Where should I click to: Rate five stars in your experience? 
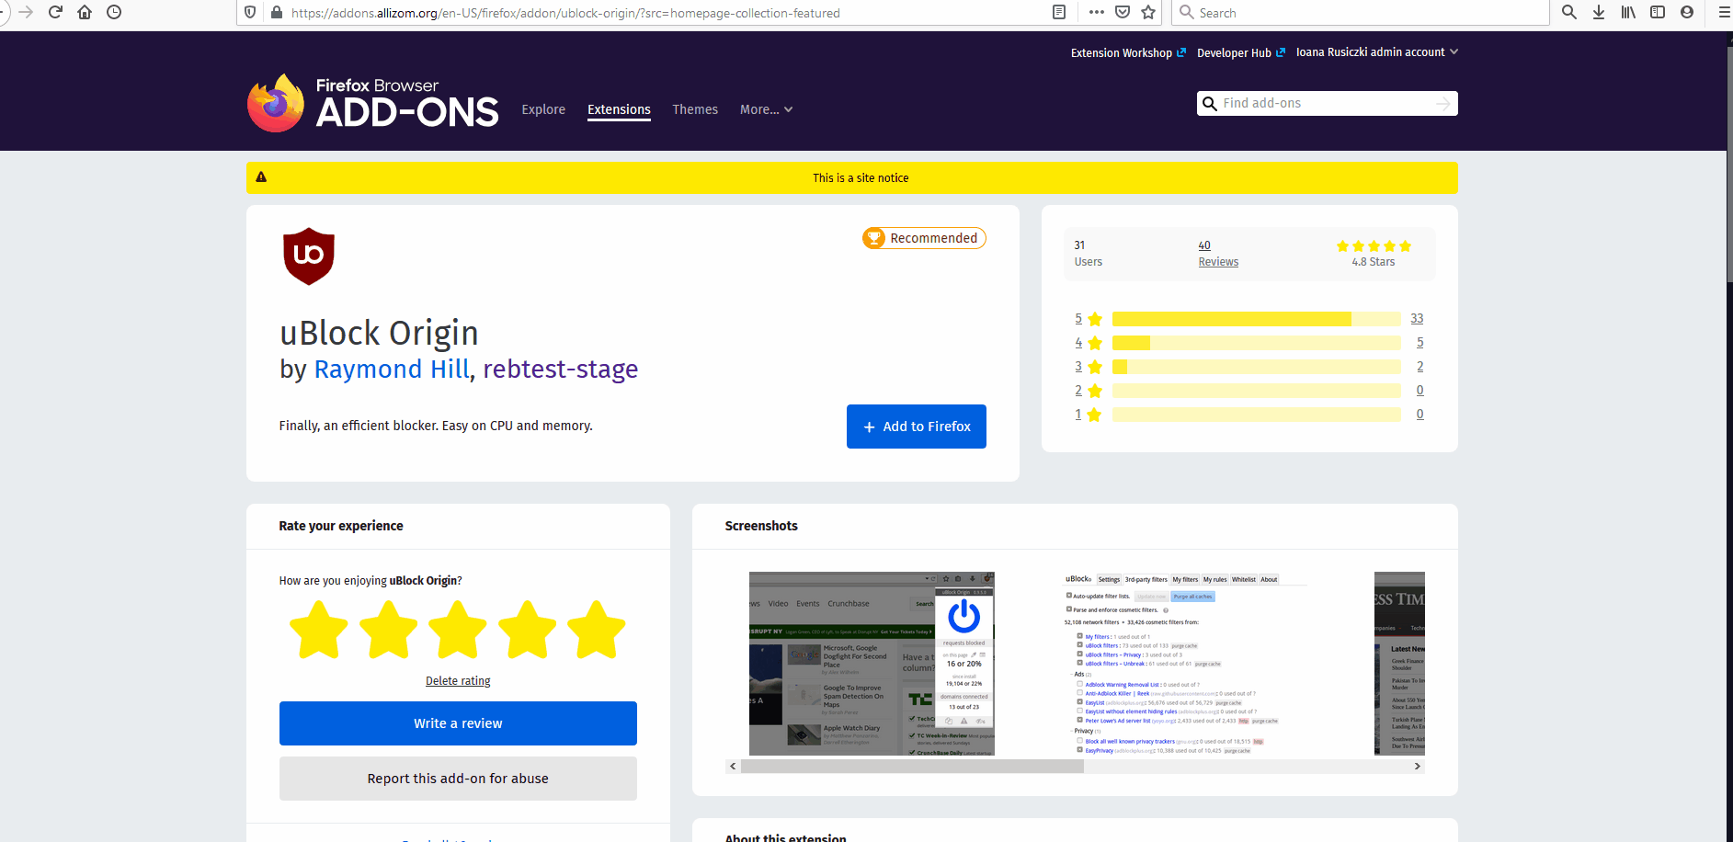(x=597, y=631)
